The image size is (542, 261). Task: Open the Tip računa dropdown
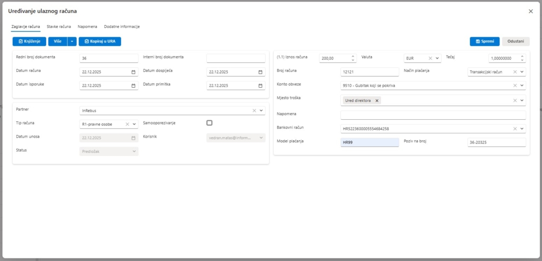click(x=134, y=124)
